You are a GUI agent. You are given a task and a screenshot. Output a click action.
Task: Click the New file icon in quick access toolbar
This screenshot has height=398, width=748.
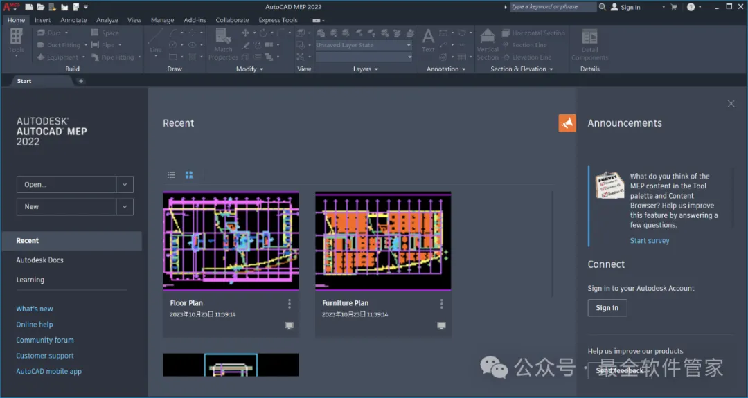[29, 7]
